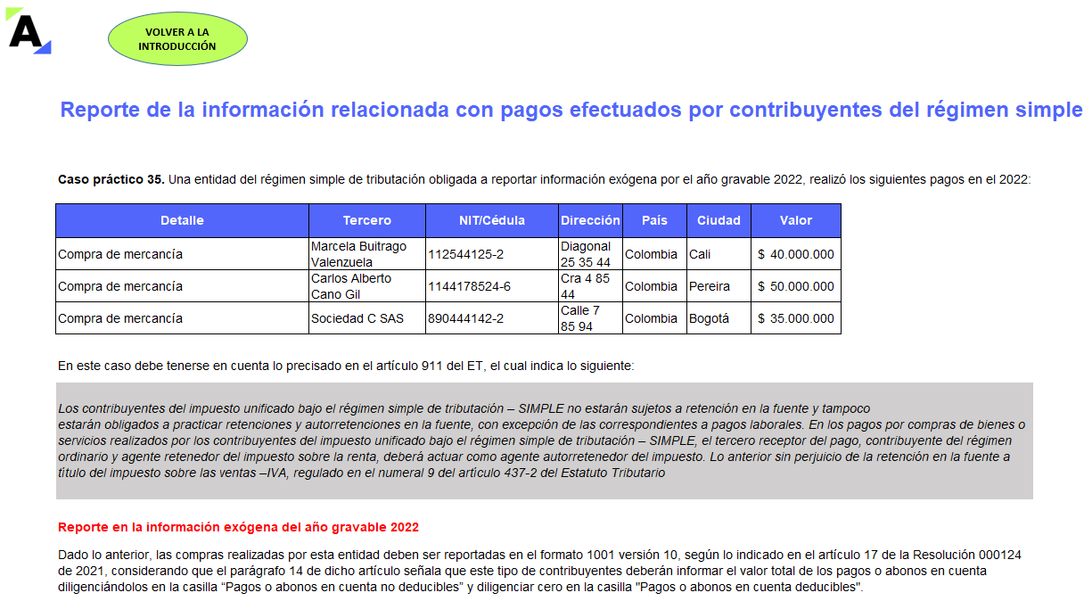
Task: Select the report title heading text
Action: [571, 110]
